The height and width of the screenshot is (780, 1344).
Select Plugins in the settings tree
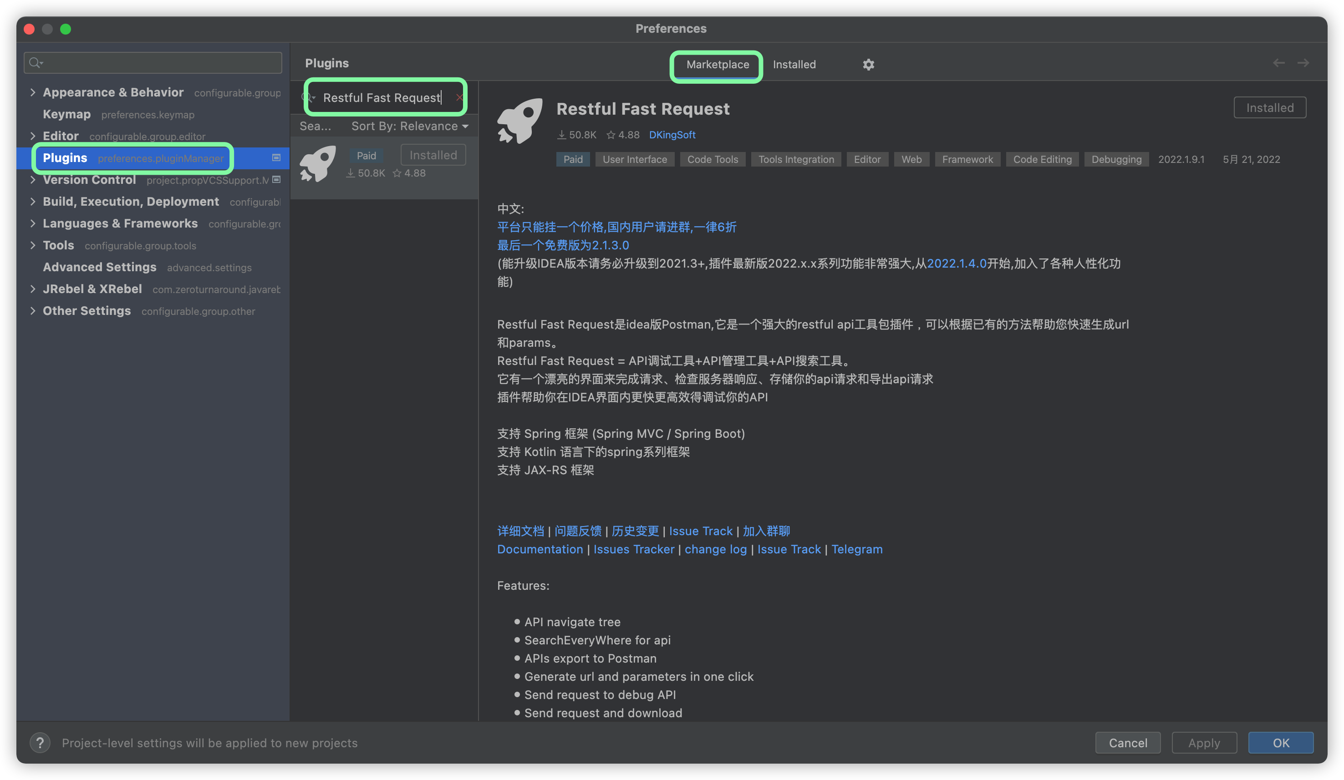[65, 158]
